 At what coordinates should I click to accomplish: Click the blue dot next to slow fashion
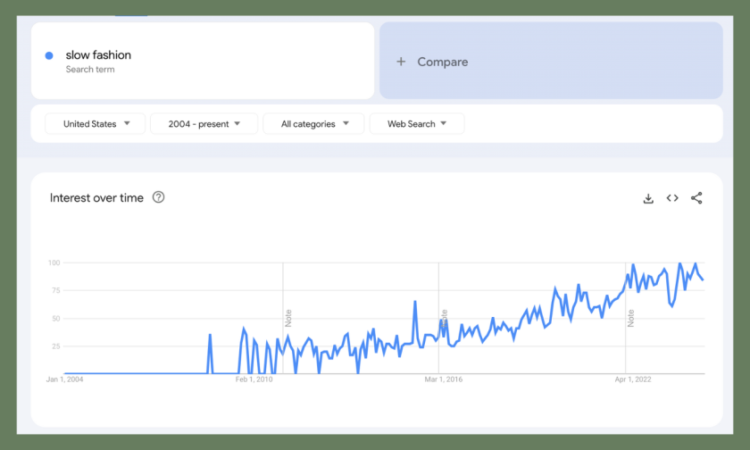[x=49, y=55]
